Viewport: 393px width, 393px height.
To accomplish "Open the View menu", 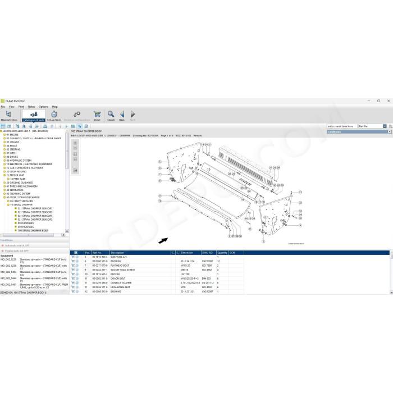I will [12, 107].
